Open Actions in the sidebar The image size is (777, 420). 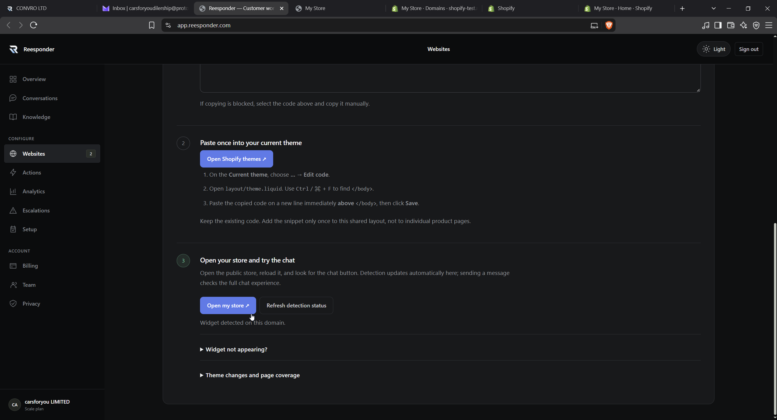click(x=52, y=172)
